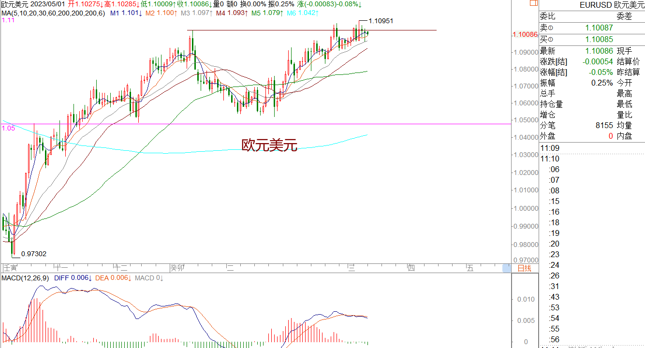Click the 三 month marker on the time axis
Screen dimensions: 645x348
352,268
